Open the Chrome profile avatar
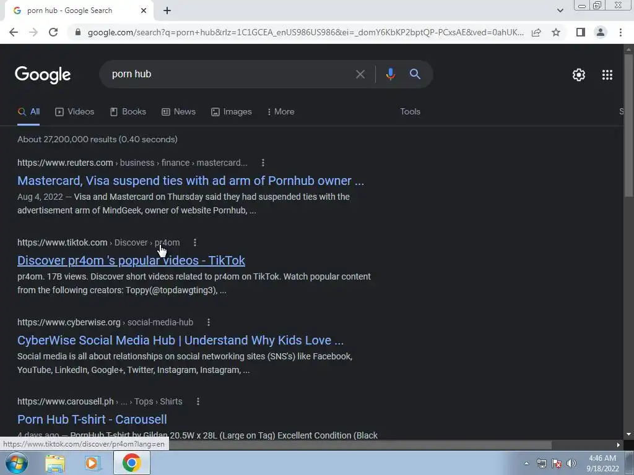 point(601,32)
